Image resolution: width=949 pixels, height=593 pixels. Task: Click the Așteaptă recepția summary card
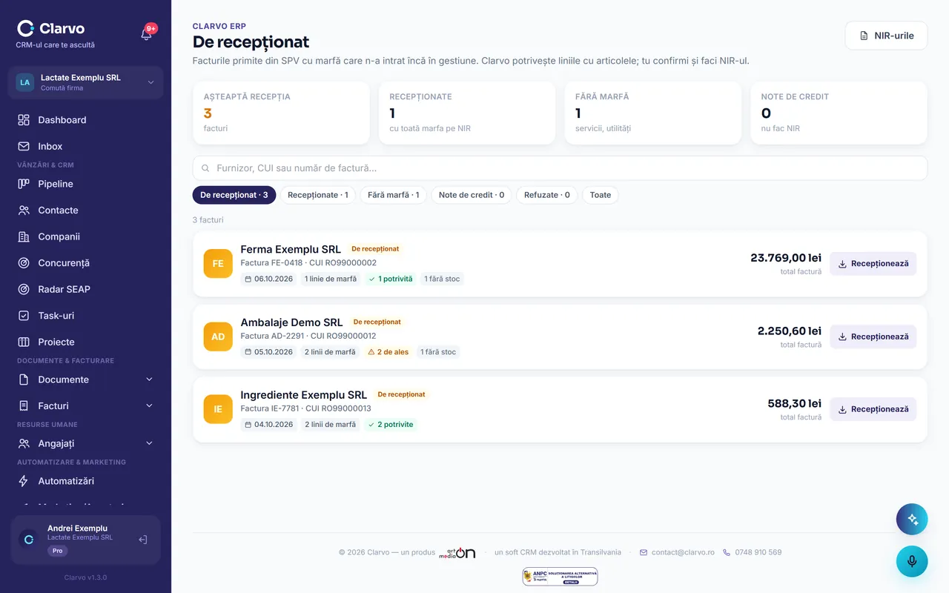point(281,113)
